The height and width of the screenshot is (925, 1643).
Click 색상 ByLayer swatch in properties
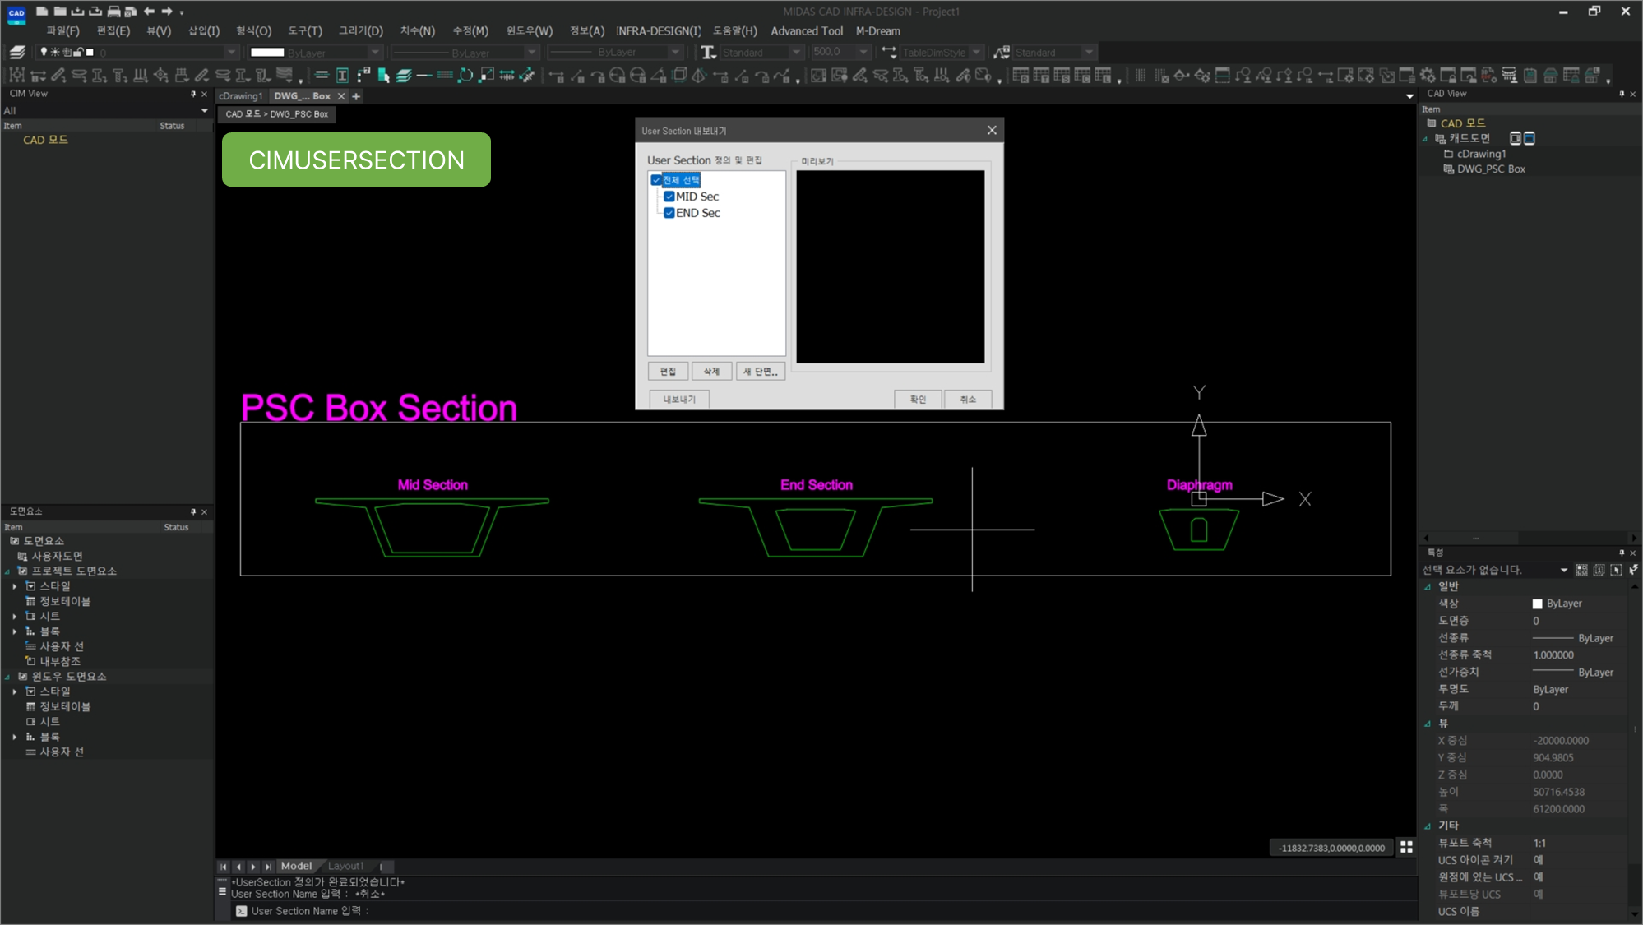(x=1537, y=604)
